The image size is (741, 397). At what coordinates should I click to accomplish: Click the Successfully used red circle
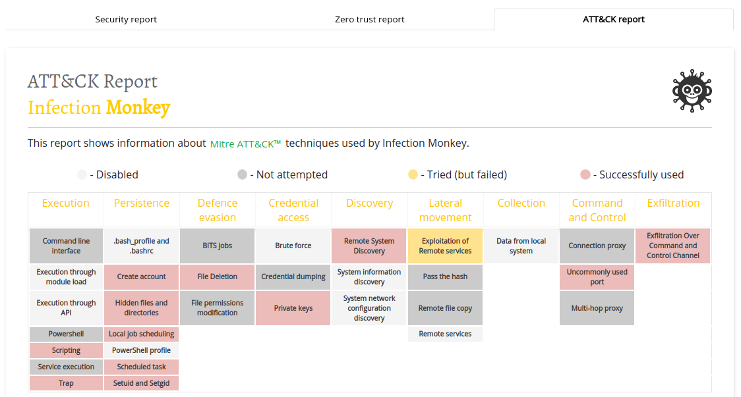click(585, 174)
